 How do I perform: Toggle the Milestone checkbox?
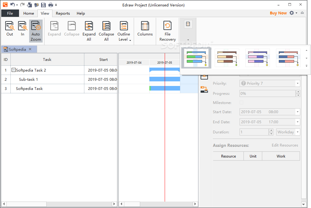click(x=241, y=102)
